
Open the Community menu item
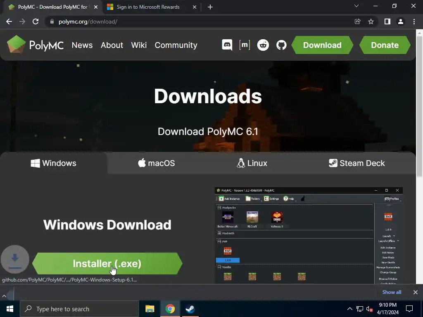pos(176,45)
